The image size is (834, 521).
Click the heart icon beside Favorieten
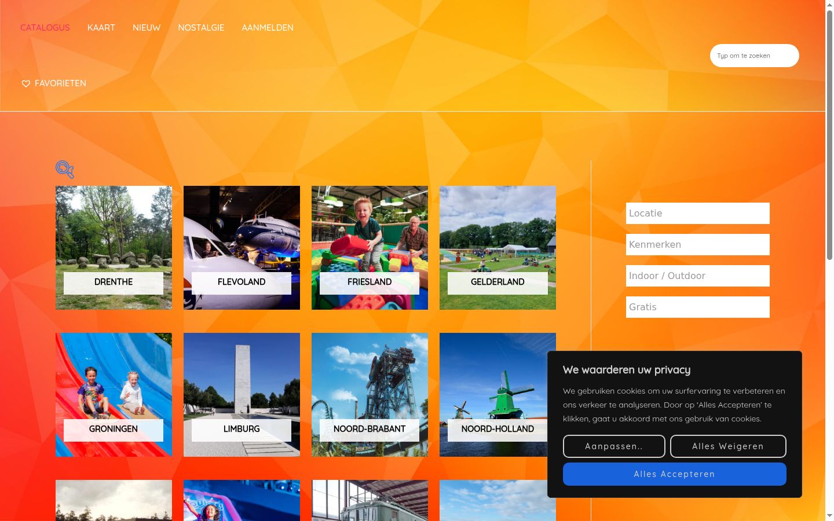pos(26,84)
